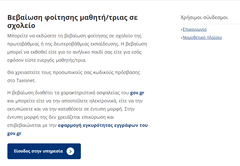This screenshot has height=166, width=240.
Task: Click the chevron before Επικοινωνία
Action: [181, 29]
